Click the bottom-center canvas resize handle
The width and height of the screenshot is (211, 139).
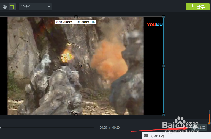point(76,115)
